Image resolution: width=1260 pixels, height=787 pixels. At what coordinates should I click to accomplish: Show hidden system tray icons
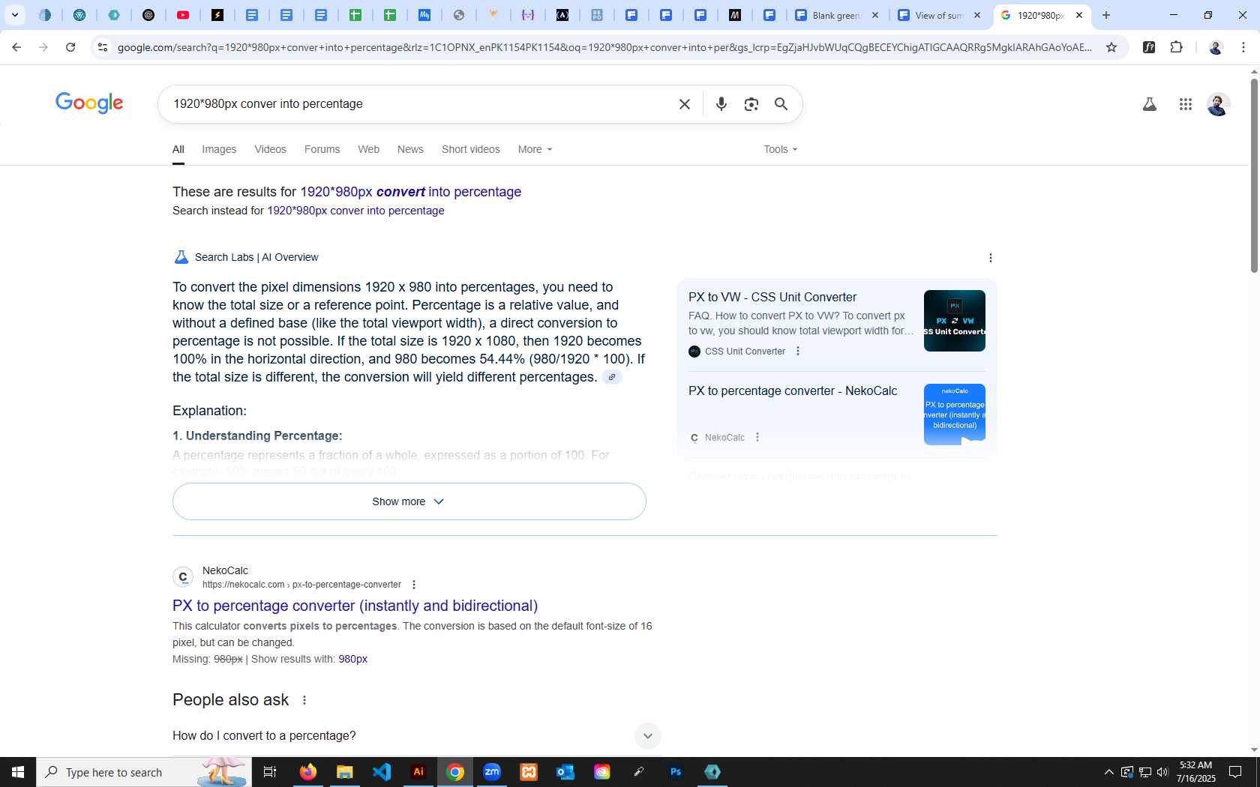[1108, 772]
